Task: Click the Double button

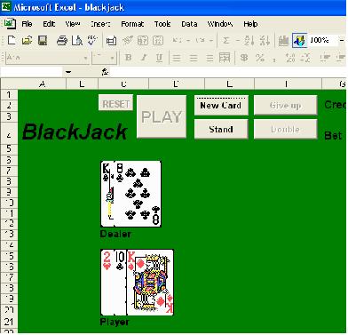Action: tap(285, 129)
